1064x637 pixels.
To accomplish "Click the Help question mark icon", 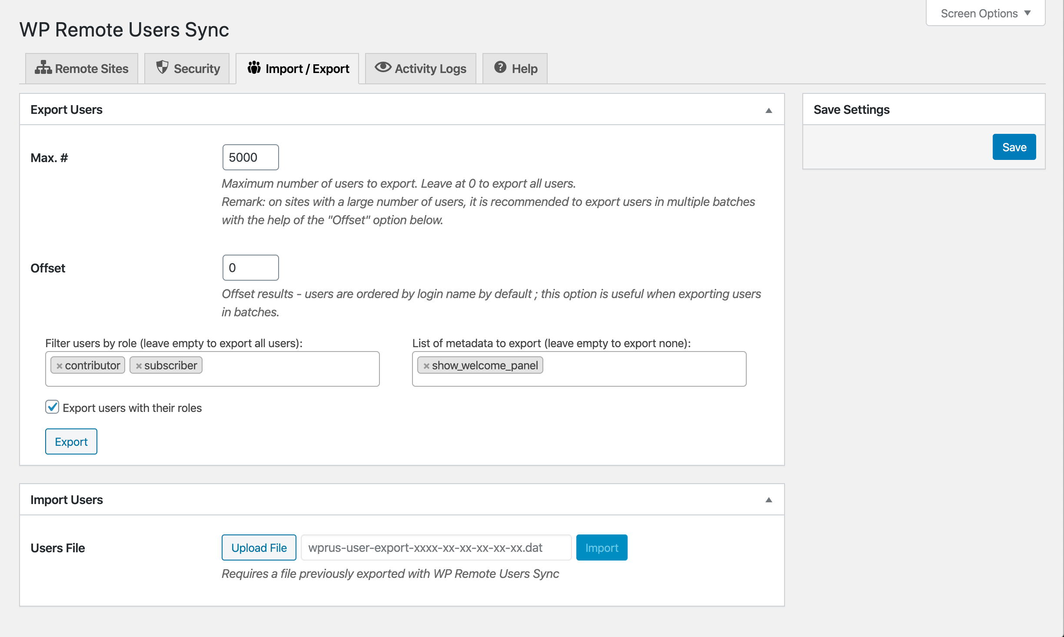I will (500, 67).
